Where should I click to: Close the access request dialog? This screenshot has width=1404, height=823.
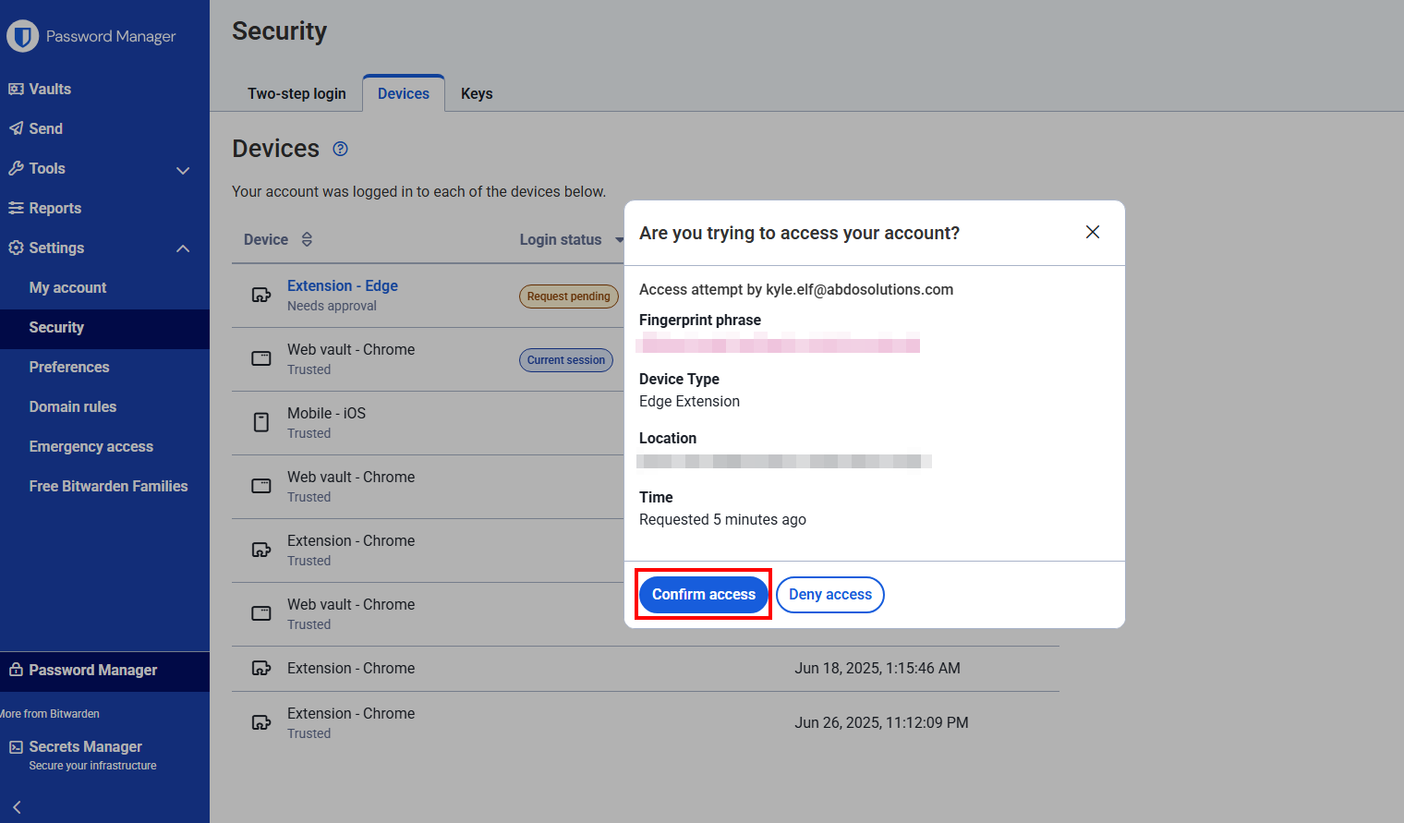click(1093, 232)
